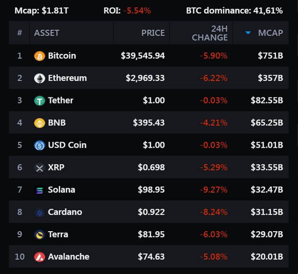The width and height of the screenshot is (298, 274).
Task: Click the blue USD Coin icon
Action: (40, 145)
